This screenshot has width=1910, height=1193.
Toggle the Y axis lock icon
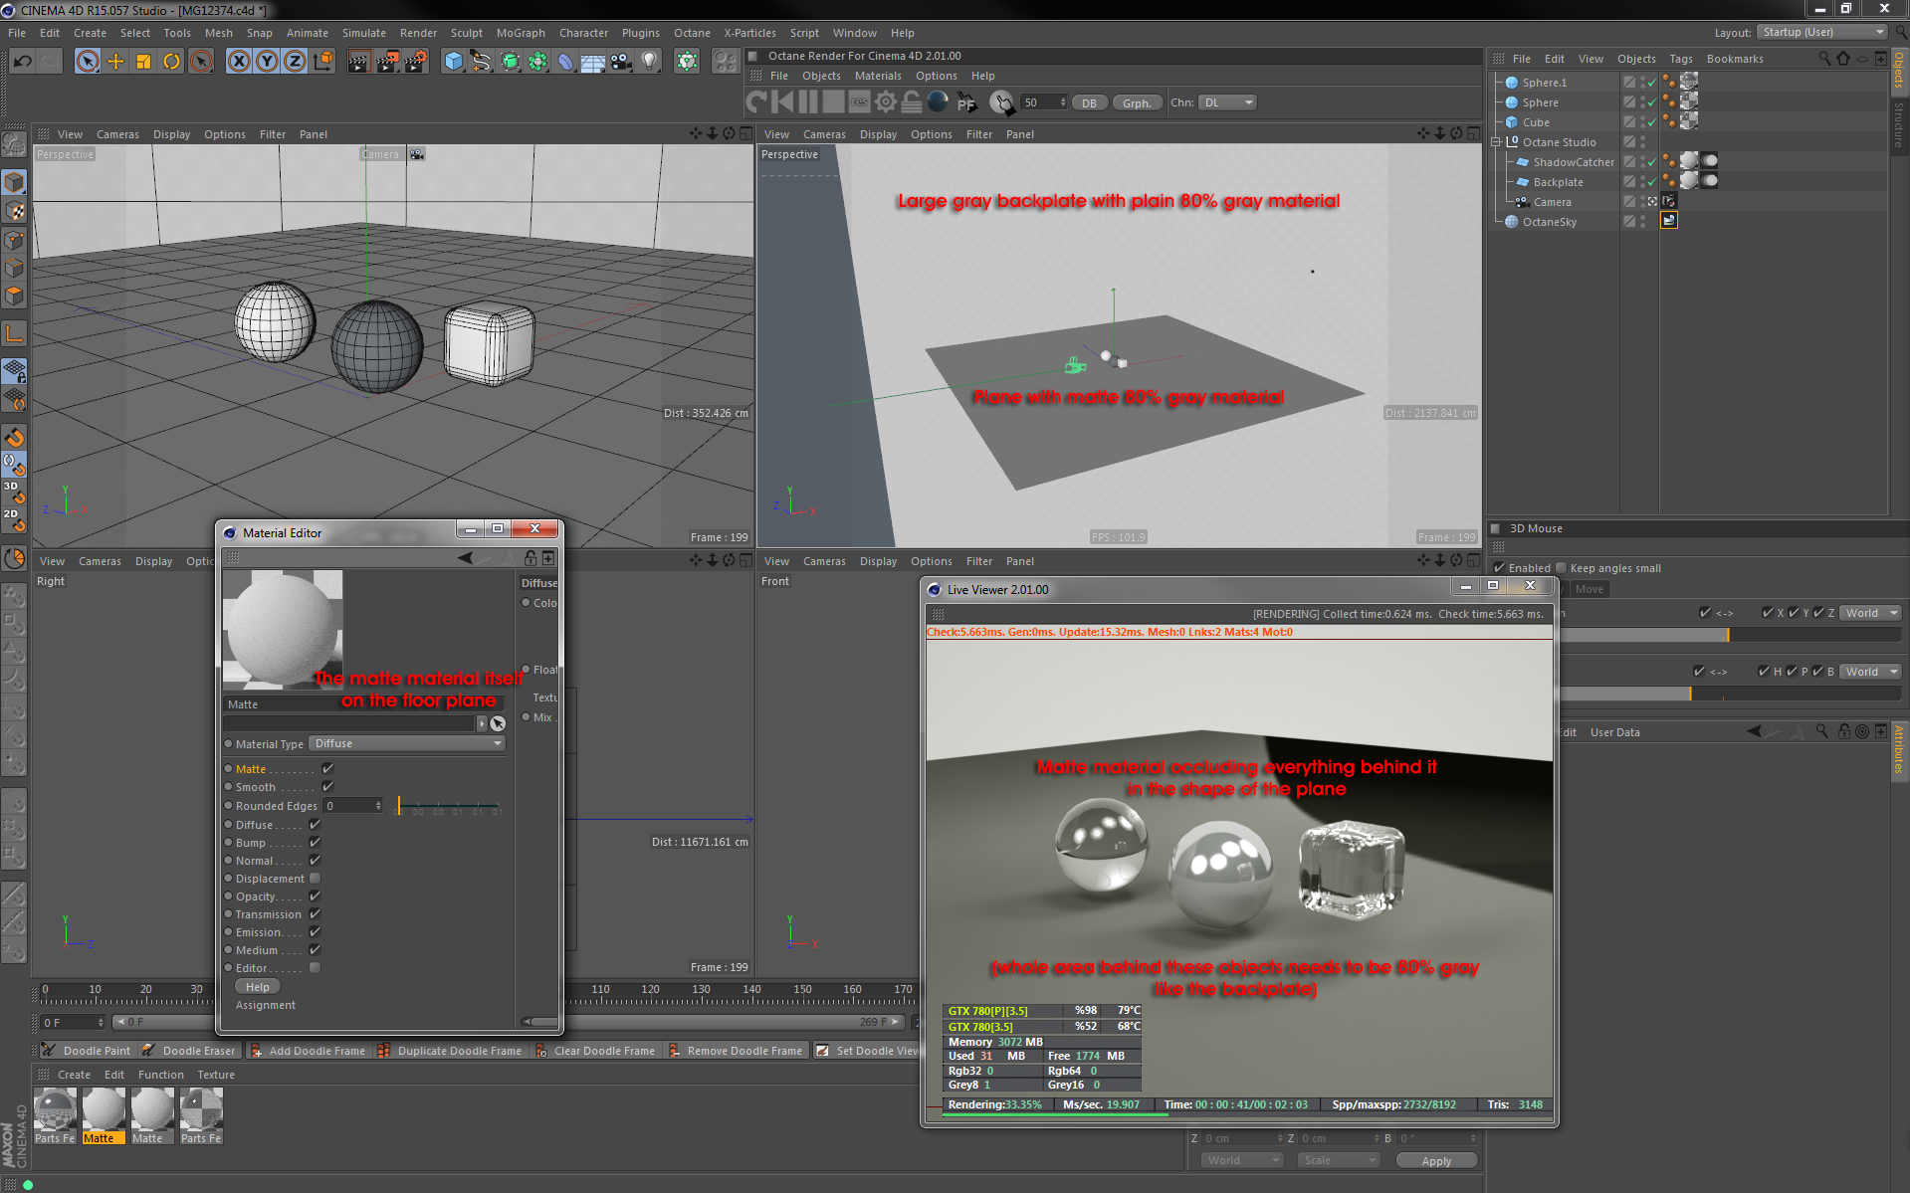[267, 62]
